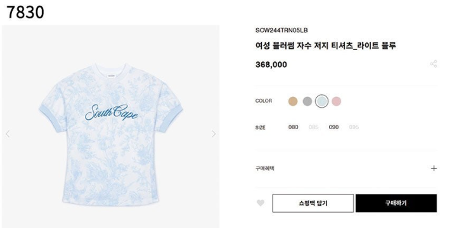The image size is (454, 228).
Task: Click the 쇼핑백 담기 button
Action: pos(313,203)
